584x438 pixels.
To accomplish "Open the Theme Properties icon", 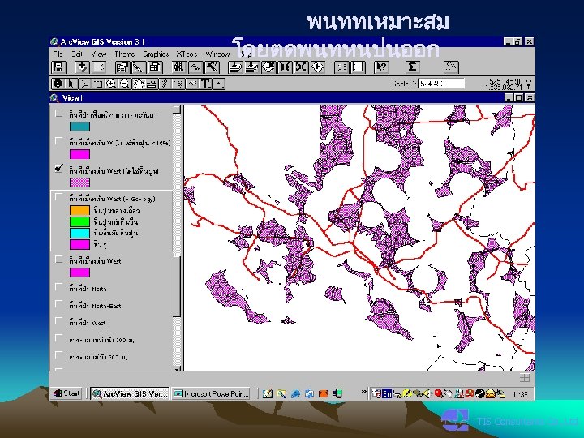I will pyautogui.click(x=122, y=67).
